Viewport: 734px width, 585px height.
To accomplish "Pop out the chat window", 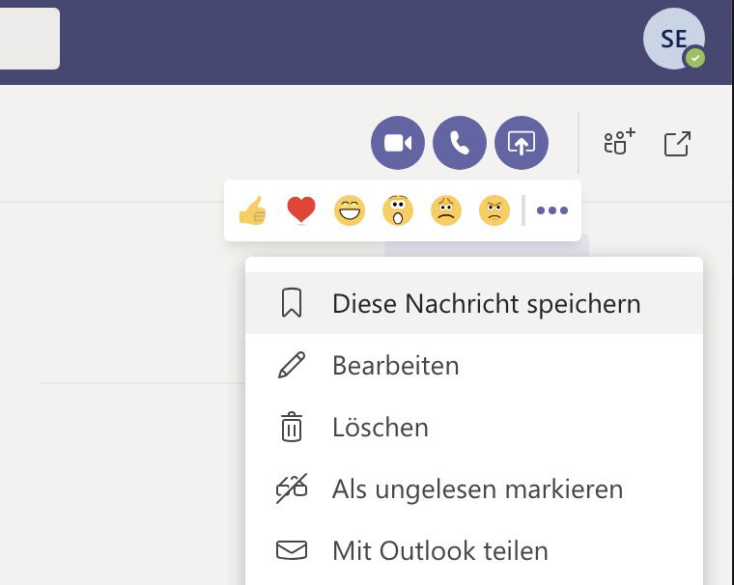I will (x=677, y=144).
